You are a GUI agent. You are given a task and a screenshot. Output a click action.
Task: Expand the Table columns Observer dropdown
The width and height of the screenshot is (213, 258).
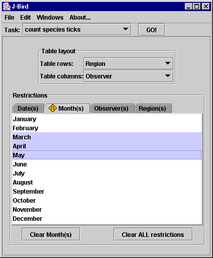[x=168, y=76]
